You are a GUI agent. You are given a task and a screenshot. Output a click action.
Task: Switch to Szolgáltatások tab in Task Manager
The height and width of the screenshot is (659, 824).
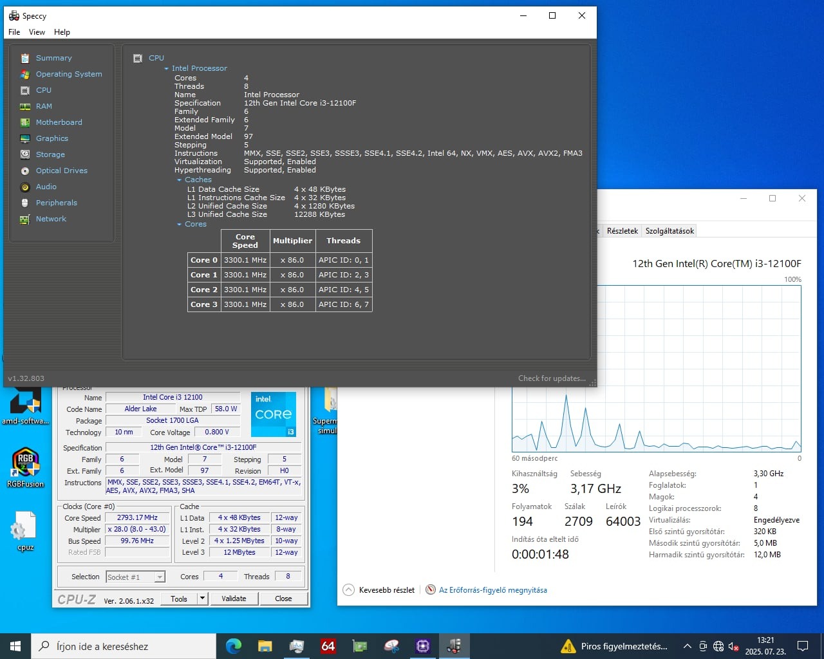tap(669, 230)
